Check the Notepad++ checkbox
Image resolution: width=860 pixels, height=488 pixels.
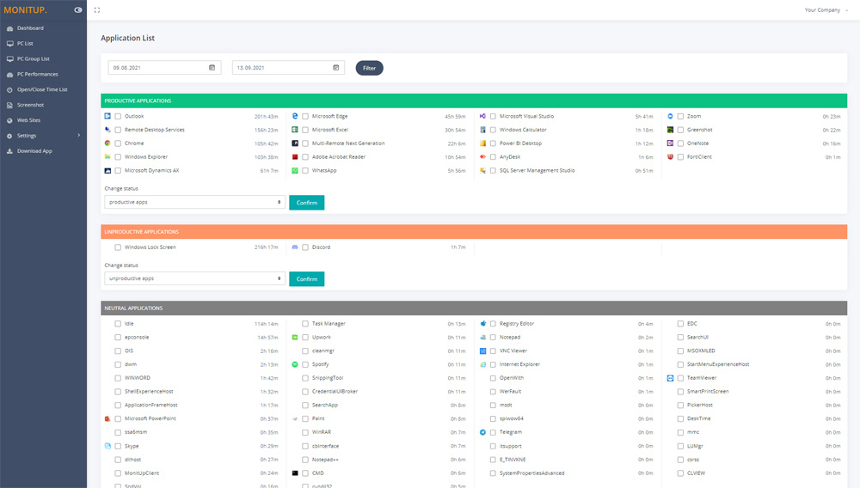click(x=305, y=460)
